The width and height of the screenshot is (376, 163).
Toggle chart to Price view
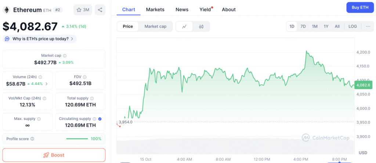point(128,26)
